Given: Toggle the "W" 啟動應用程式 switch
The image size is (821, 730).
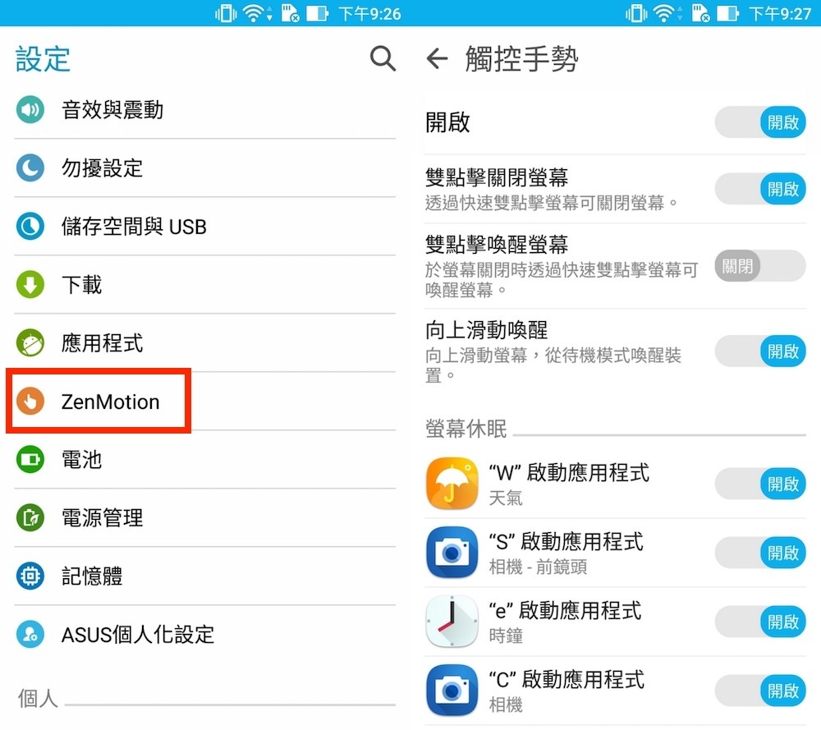Looking at the screenshot, I should tap(760, 484).
